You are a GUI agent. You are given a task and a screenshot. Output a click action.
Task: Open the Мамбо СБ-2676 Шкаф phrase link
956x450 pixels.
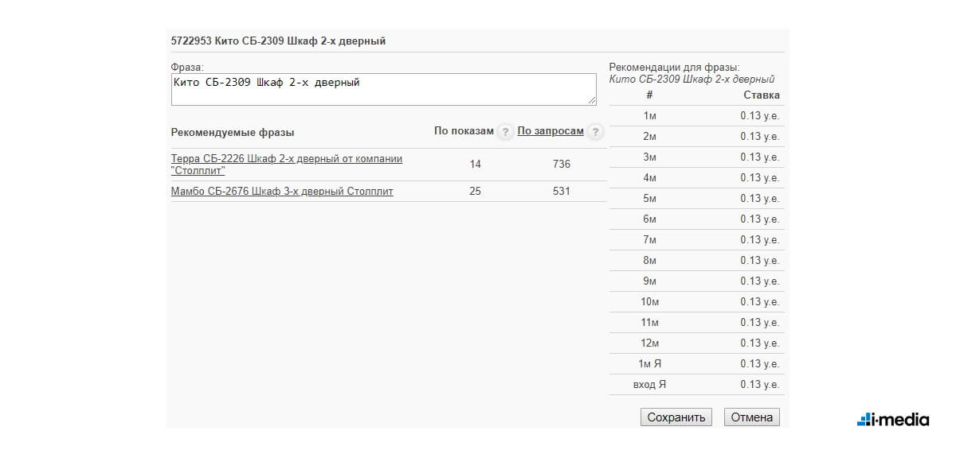pos(282,192)
